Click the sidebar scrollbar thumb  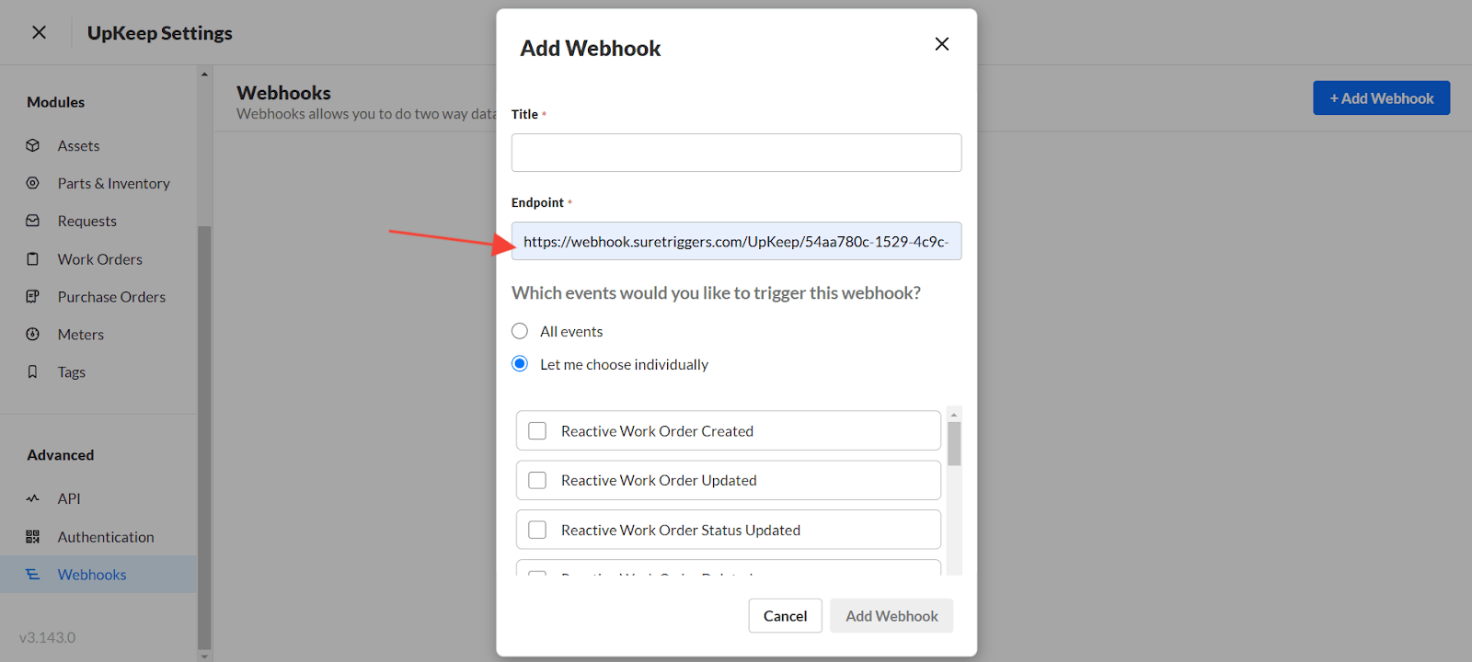204,437
